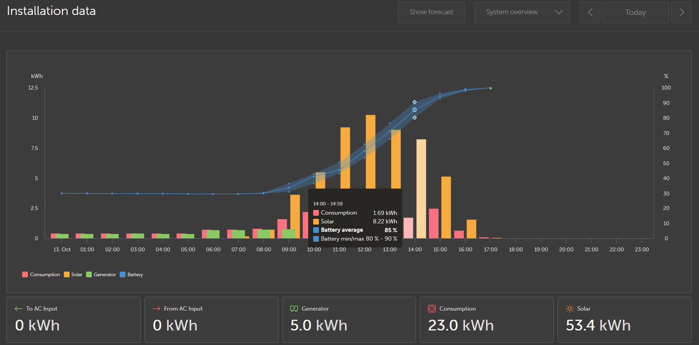Viewport: 699px width, 345px height.
Task: Hide the Generator series via legend
Action: pyautogui.click(x=101, y=275)
